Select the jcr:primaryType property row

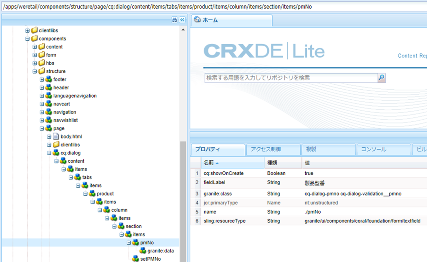click(x=309, y=203)
